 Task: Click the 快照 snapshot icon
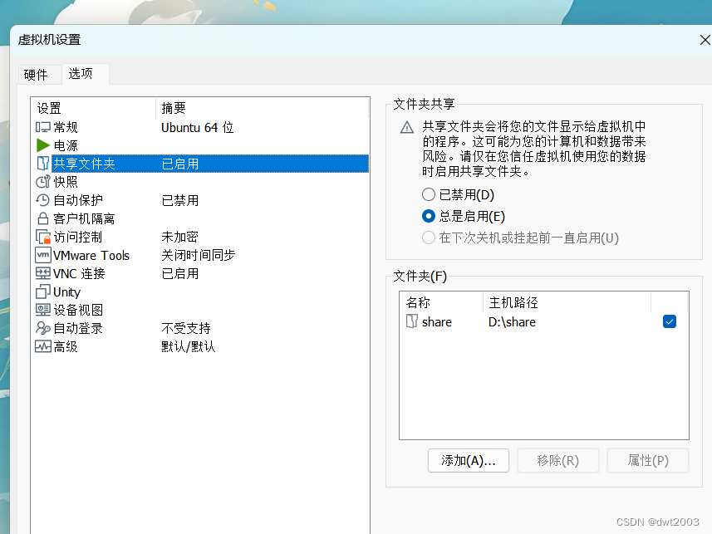pyautogui.click(x=42, y=182)
